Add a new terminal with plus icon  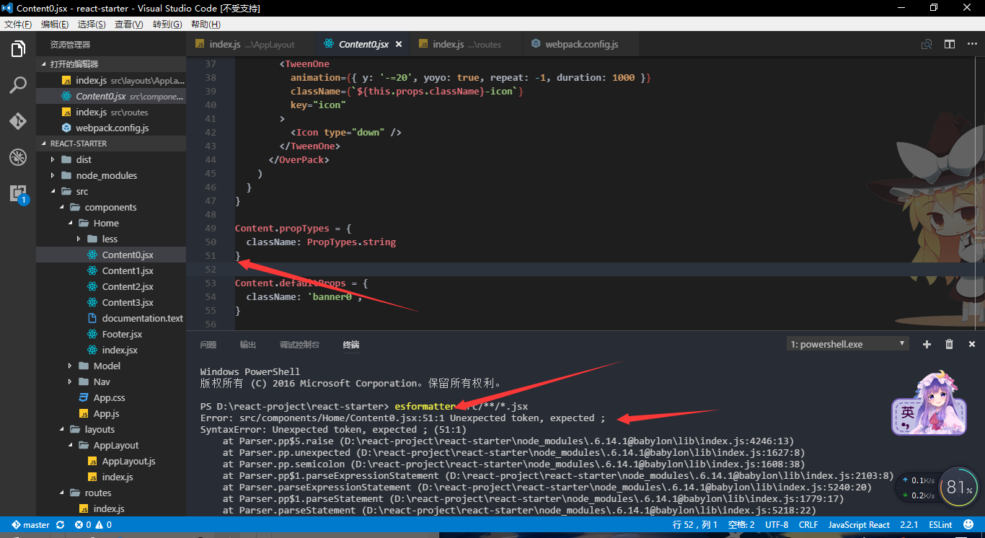coord(927,345)
